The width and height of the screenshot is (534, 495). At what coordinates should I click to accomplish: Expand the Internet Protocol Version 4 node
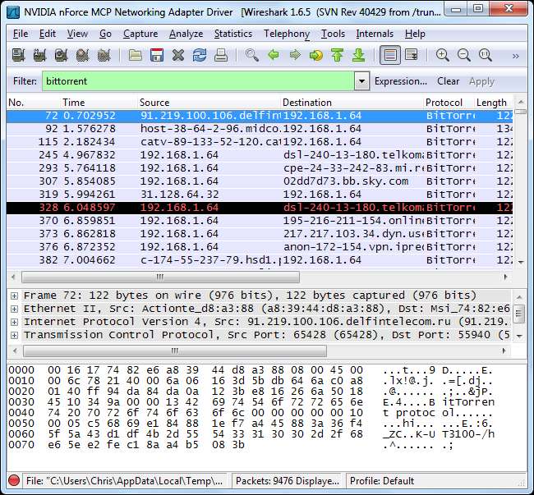click(x=14, y=322)
